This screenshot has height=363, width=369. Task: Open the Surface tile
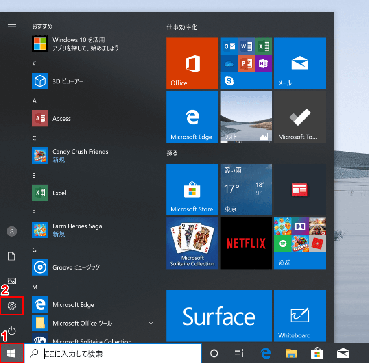tap(219, 316)
